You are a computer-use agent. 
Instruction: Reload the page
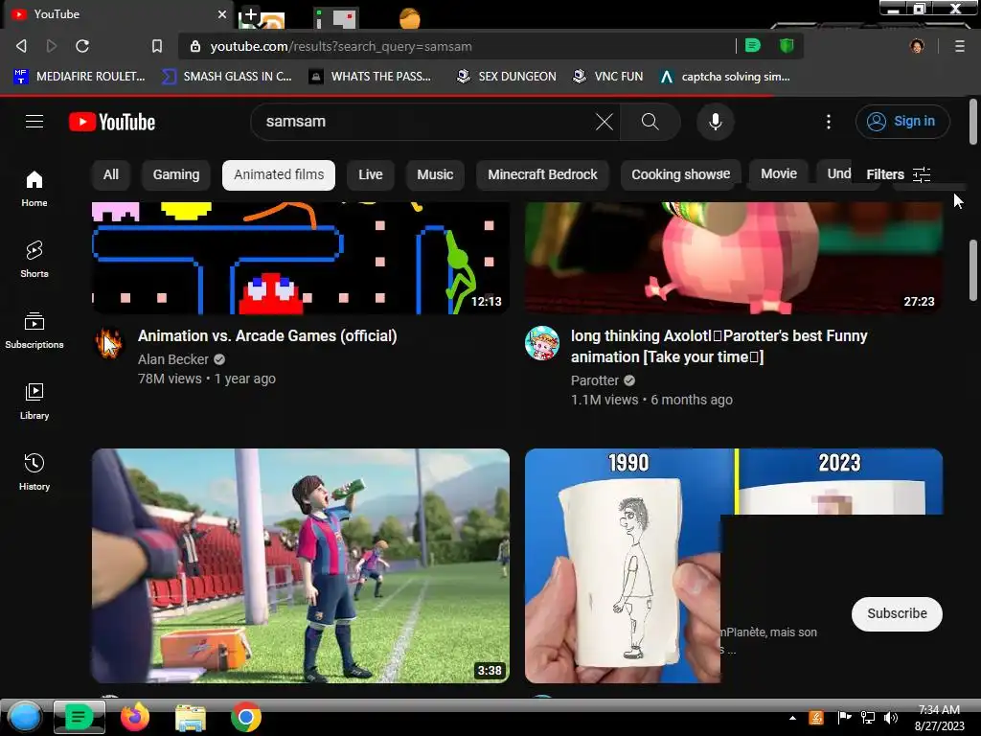click(x=82, y=46)
